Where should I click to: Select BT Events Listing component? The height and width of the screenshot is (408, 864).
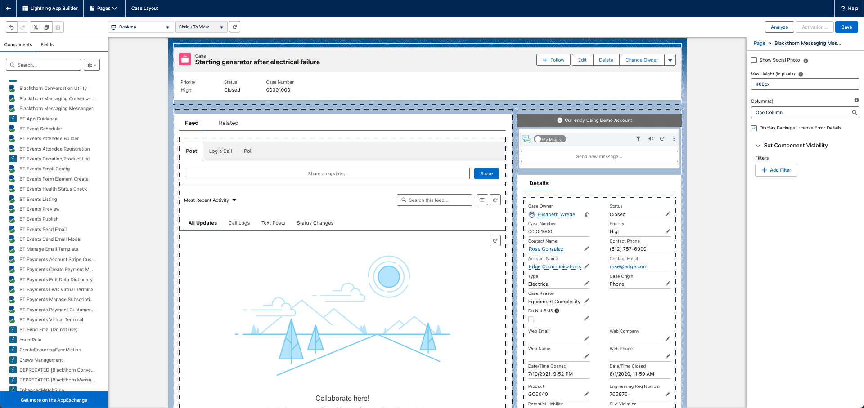pyautogui.click(x=38, y=199)
